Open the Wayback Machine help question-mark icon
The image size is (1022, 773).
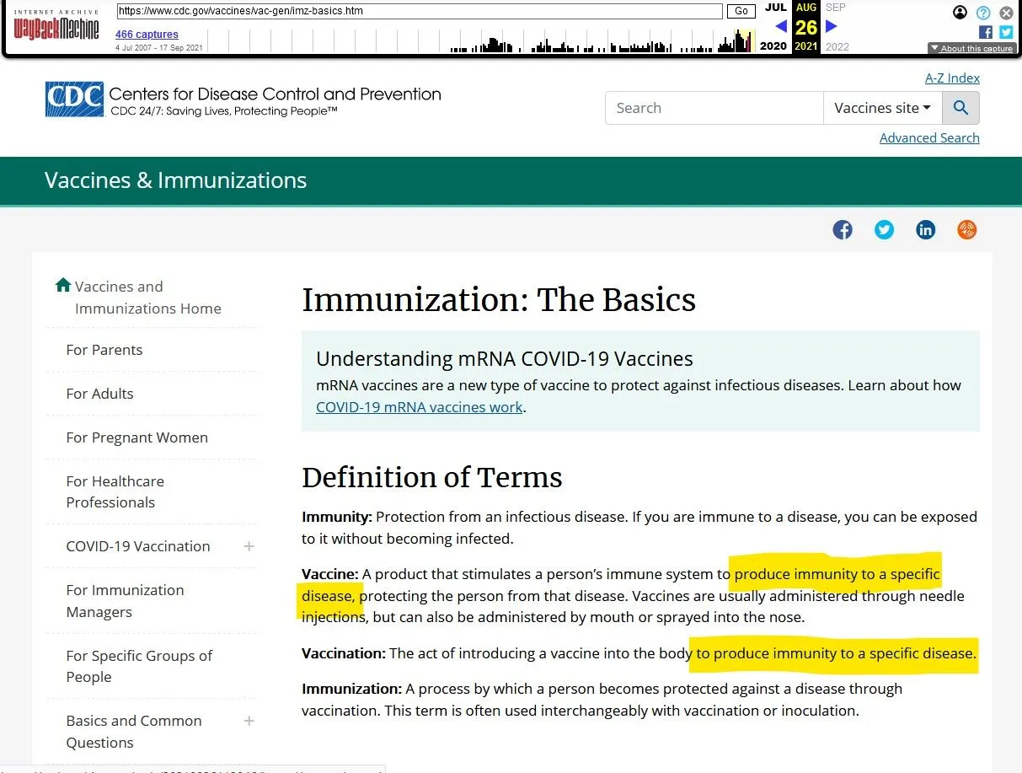[x=983, y=13]
